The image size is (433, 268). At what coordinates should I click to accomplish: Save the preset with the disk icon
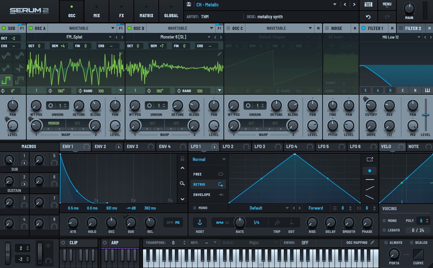(189, 4)
